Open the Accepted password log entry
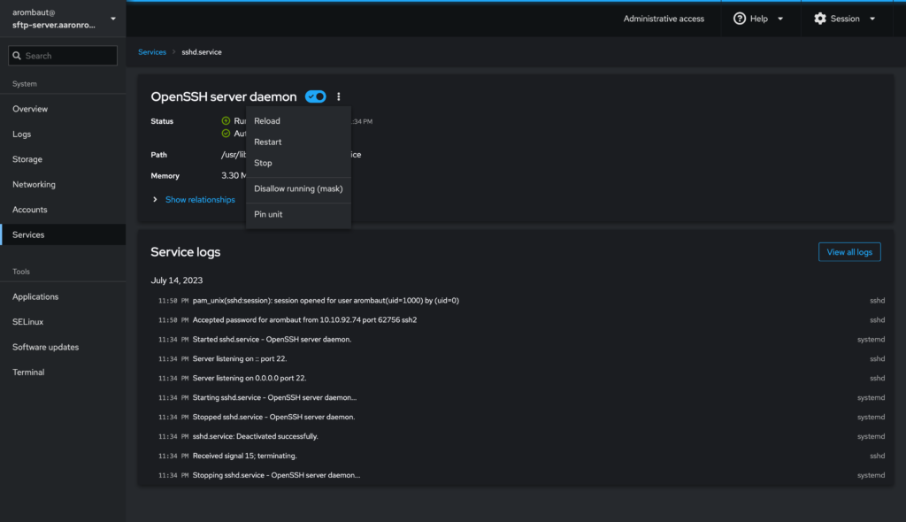This screenshot has height=522, width=906. [x=304, y=320]
